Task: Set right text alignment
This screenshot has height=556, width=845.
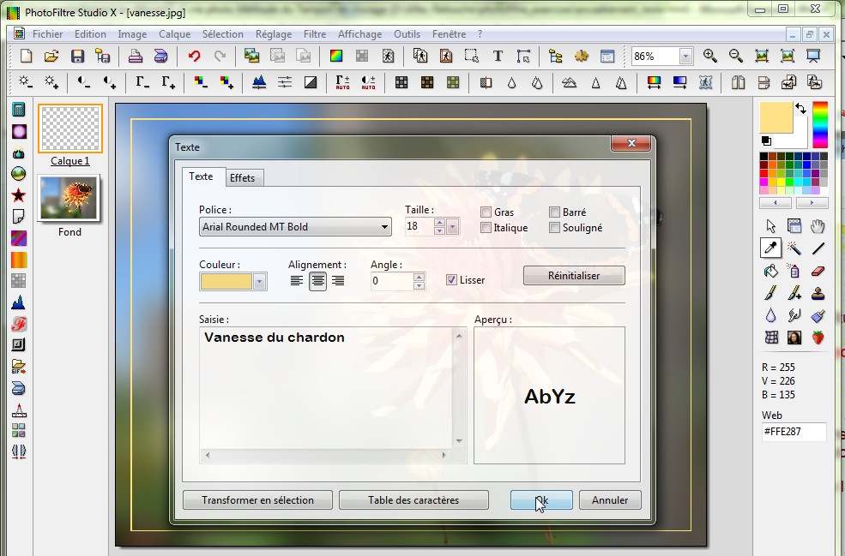Action: click(338, 280)
